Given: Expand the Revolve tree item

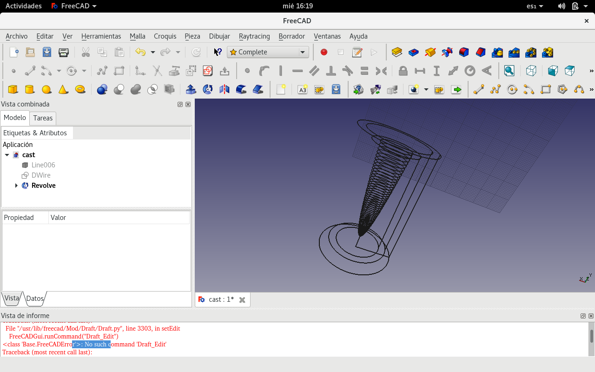Looking at the screenshot, I should [x=17, y=186].
